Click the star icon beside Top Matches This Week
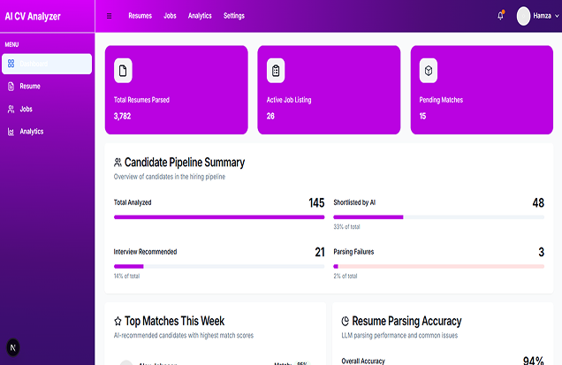This screenshot has width=562, height=365. click(x=118, y=322)
